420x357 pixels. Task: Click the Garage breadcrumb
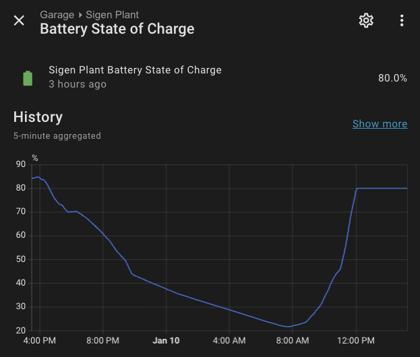tap(57, 15)
